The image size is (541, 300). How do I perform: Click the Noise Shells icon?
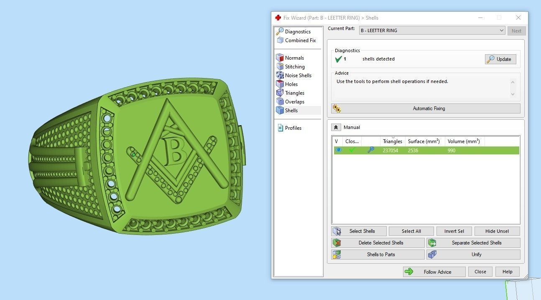pos(280,76)
